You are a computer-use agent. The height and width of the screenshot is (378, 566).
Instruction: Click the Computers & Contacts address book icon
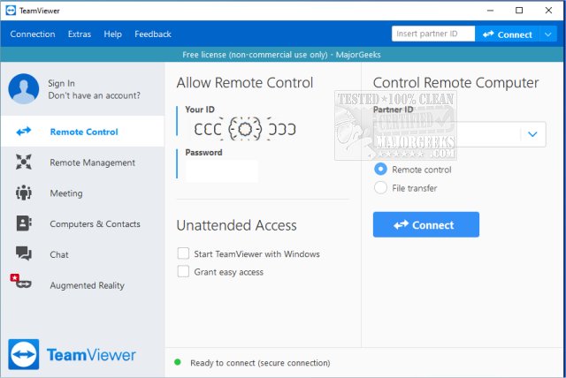pyautogui.click(x=24, y=224)
